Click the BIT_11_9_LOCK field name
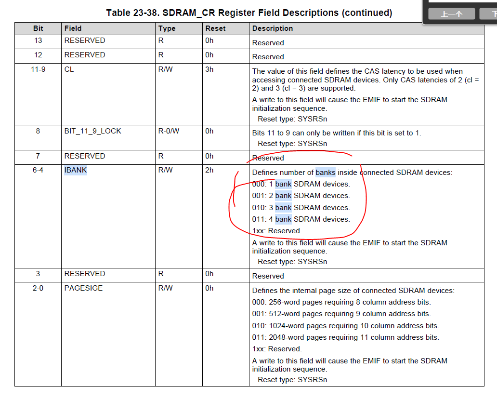Screen dimensions: 497x400 coord(93,131)
